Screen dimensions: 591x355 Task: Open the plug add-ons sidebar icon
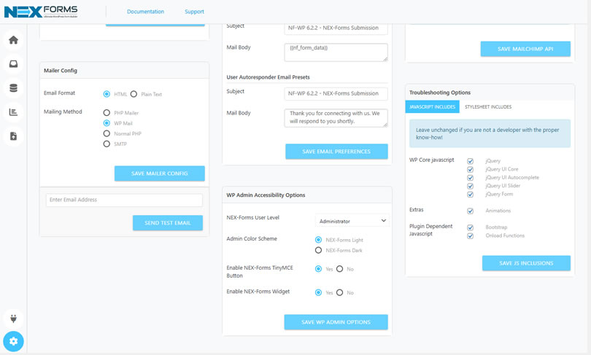tap(14, 319)
